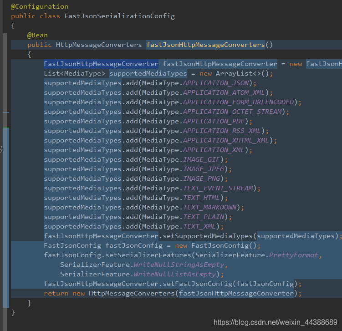
Task: Click the TEXT_HTML constant
Action: 202,198
